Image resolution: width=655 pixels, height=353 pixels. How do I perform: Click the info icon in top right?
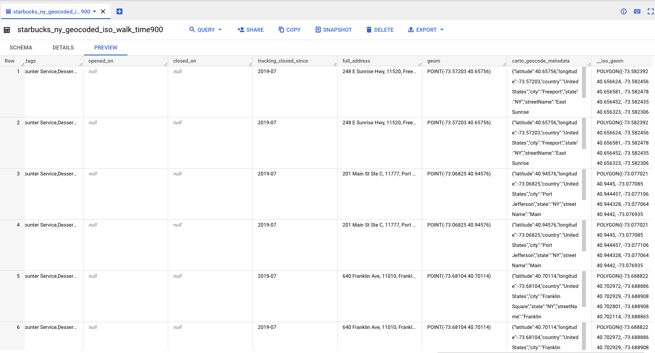pos(623,11)
